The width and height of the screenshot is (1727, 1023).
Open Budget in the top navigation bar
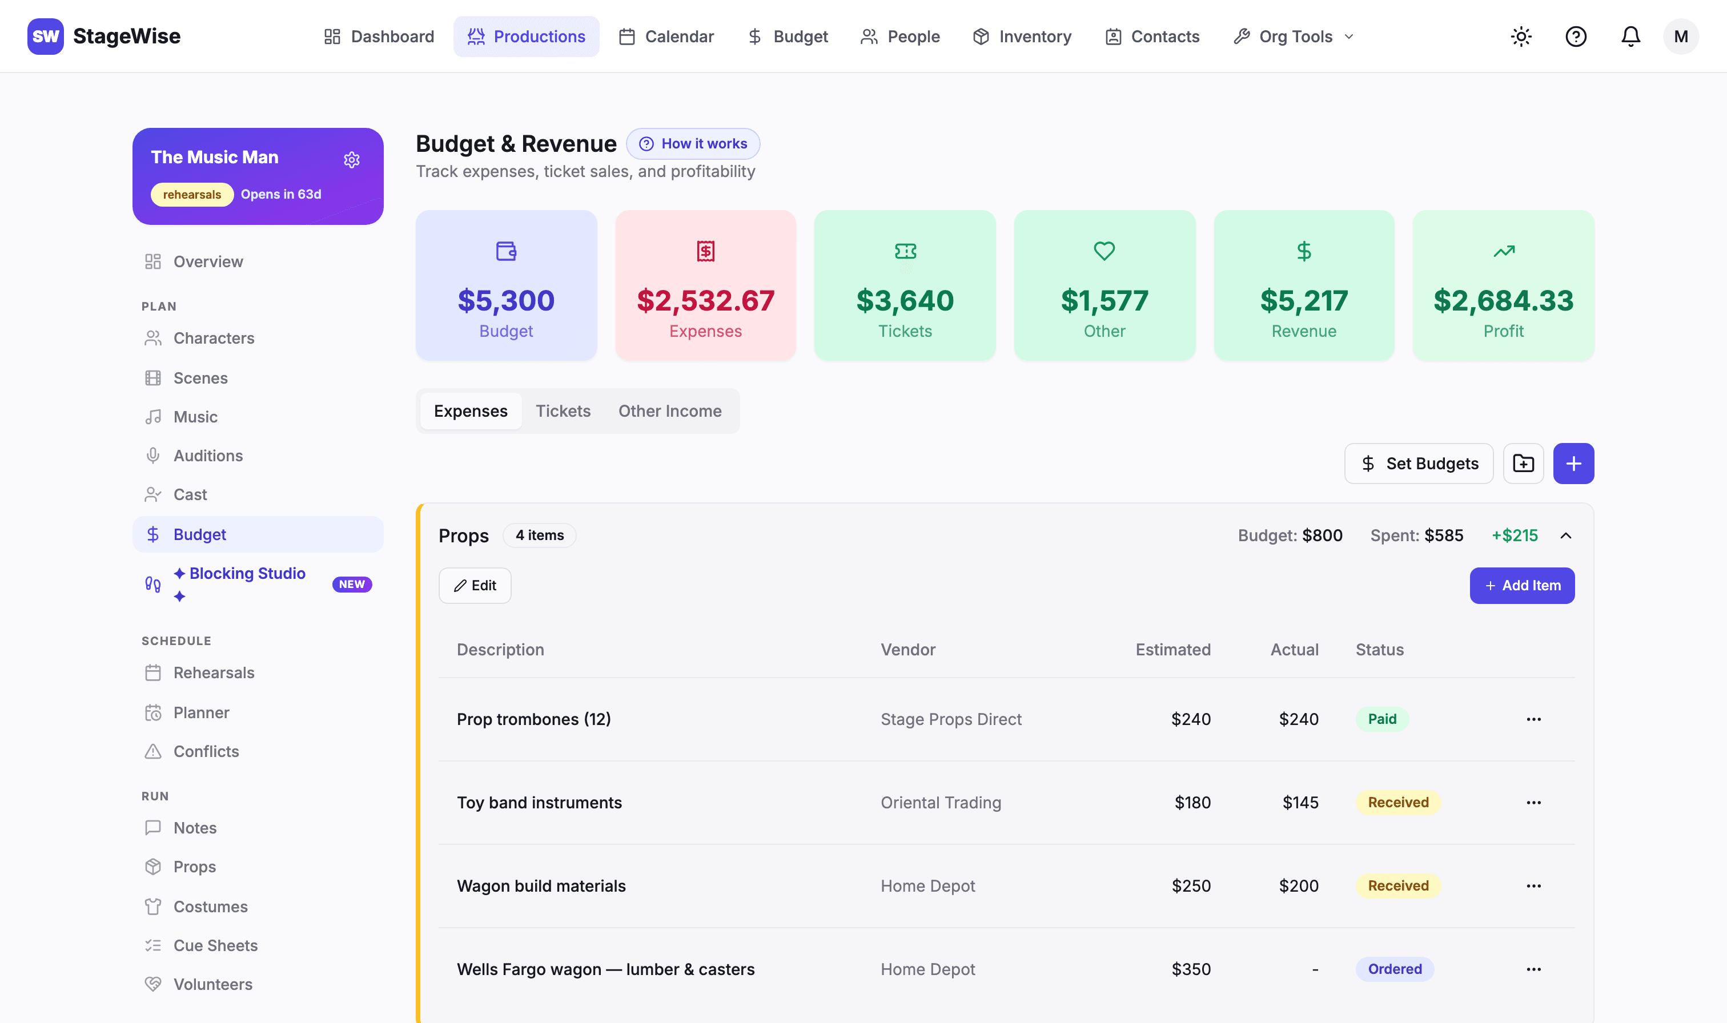(788, 37)
